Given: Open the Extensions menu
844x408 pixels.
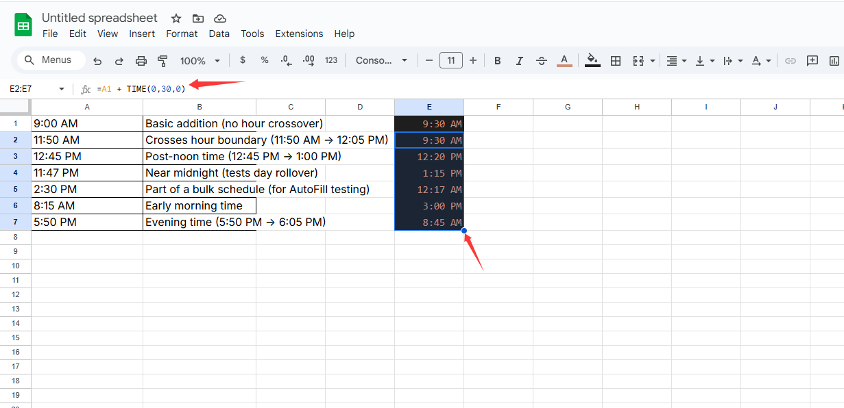Looking at the screenshot, I should click(299, 34).
